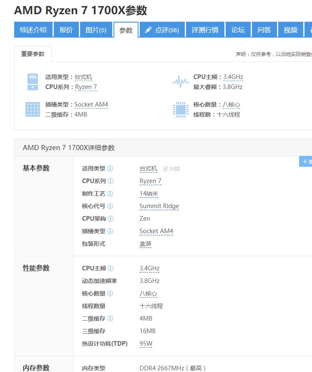The image size is (312, 372).
Task: Open 八核心 link in the 重要参数 summary
Action: pos(231,105)
